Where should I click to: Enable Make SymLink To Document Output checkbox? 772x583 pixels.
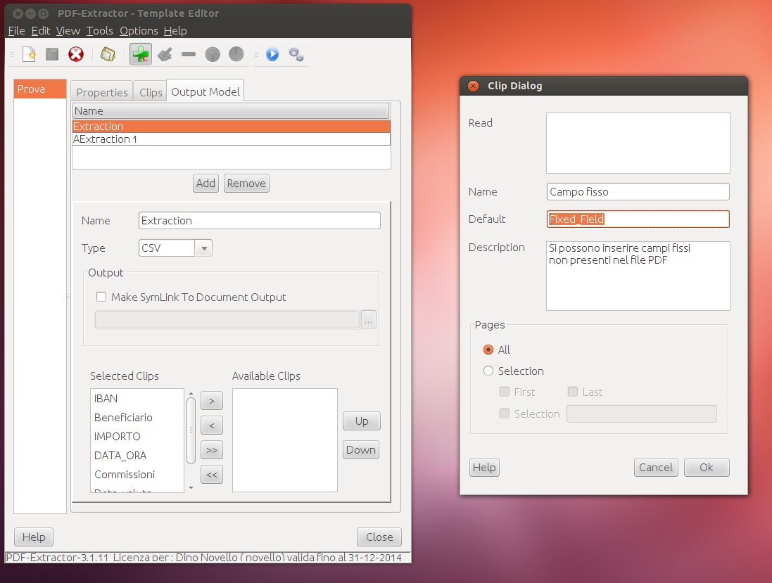pyautogui.click(x=101, y=297)
